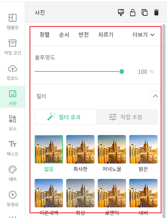Switch to the 필터 효과 tab
The width and height of the screenshot is (167, 218).
click(65, 117)
